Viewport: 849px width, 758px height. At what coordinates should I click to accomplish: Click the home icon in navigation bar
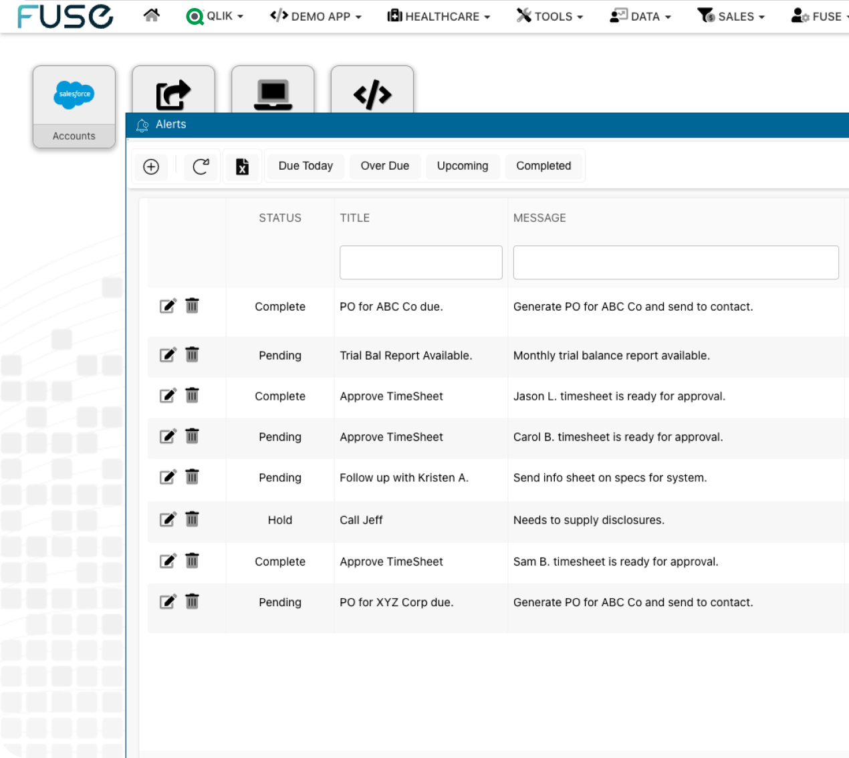(152, 15)
